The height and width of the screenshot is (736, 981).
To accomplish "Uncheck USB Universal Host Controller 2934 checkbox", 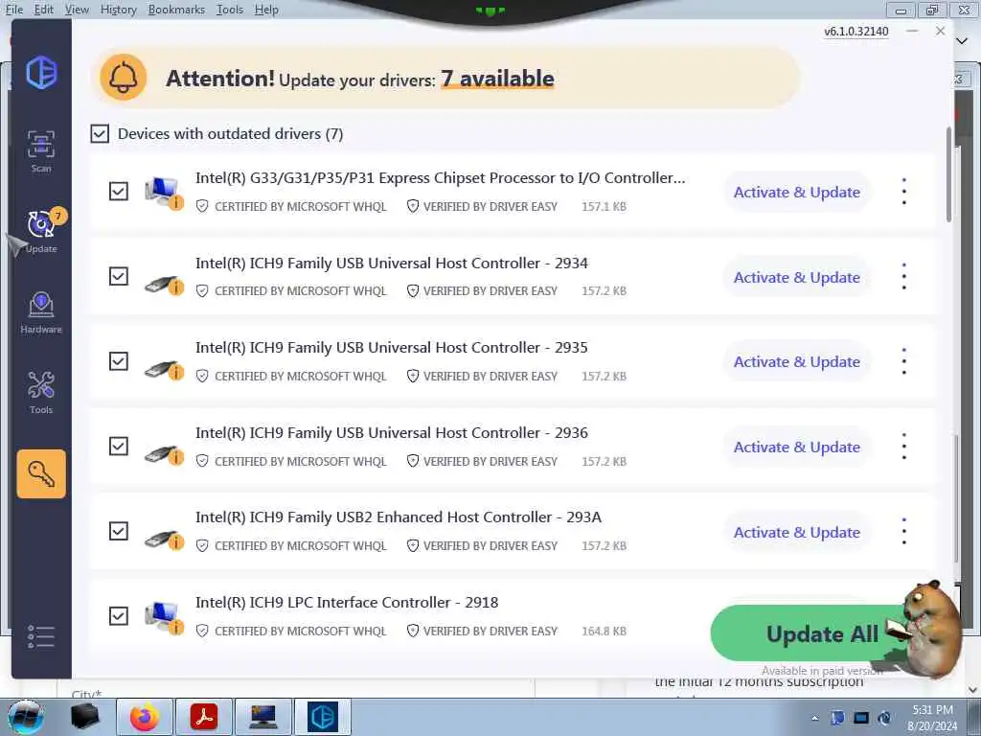I will tap(118, 276).
